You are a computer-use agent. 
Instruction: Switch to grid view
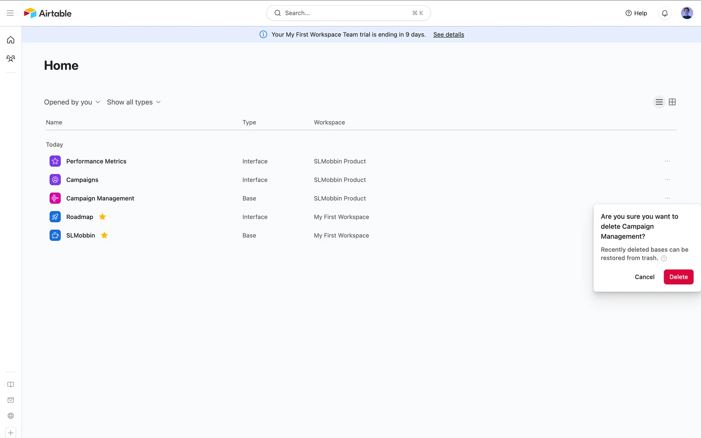pos(672,102)
